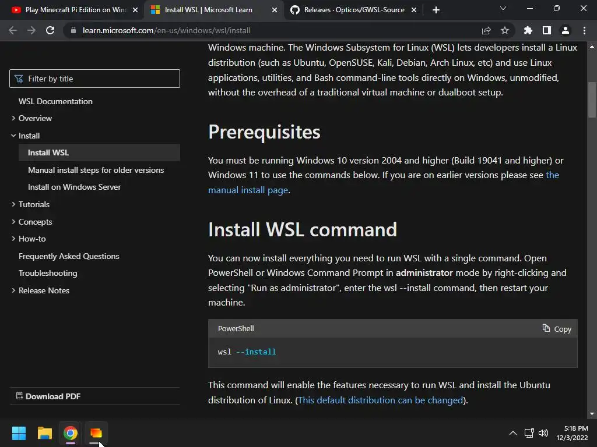Image resolution: width=597 pixels, height=447 pixels.
Task: Open Frequently Asked Questions
Action: coord(69,256)
